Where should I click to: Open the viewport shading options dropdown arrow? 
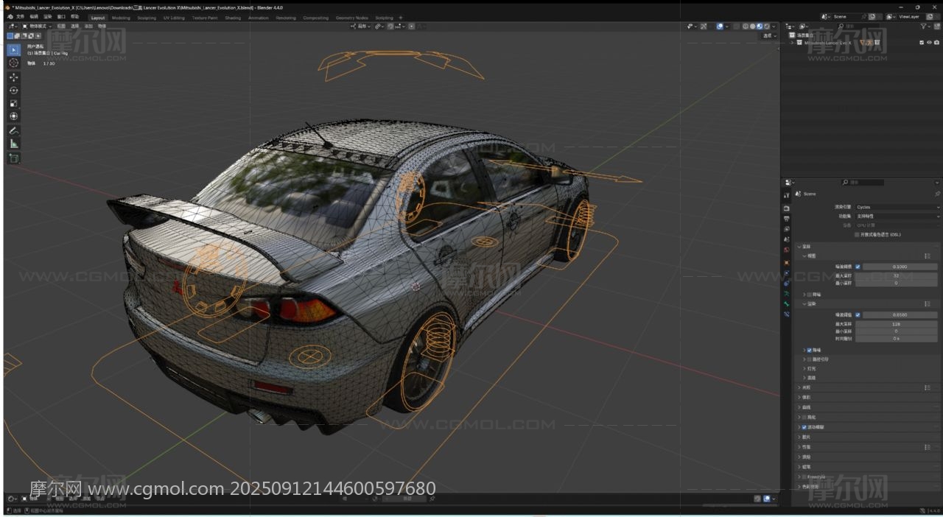tap(774, 27)
